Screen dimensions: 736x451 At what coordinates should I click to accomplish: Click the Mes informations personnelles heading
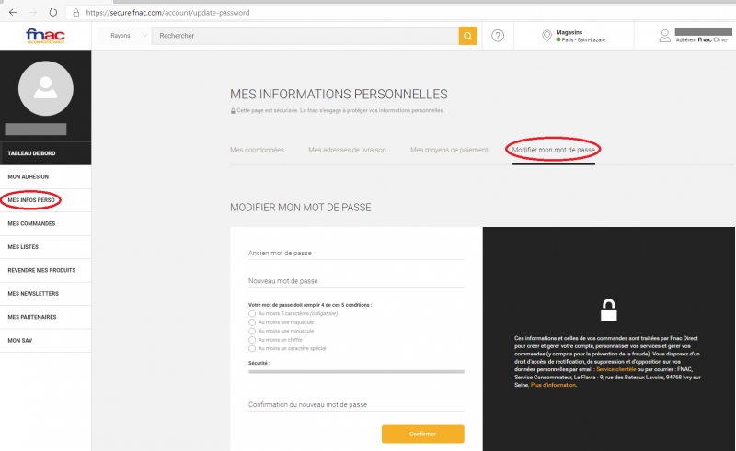pos(339,95)
